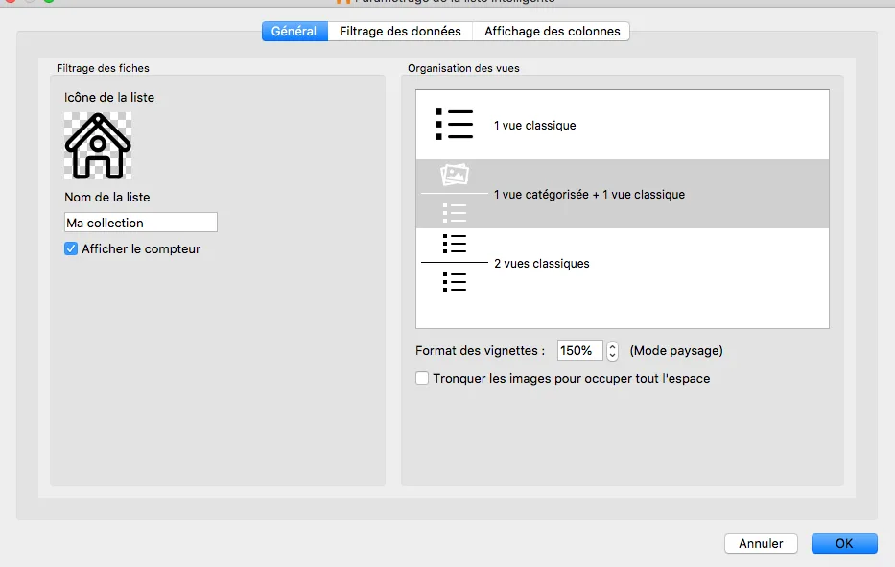Uncheck the Afficher le compteur checkbox
Screen dimensions: 895x567
coord(71,248)
